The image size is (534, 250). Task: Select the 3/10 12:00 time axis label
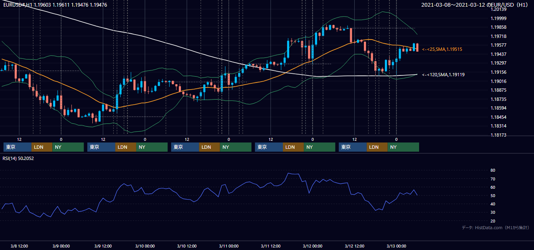187,246
